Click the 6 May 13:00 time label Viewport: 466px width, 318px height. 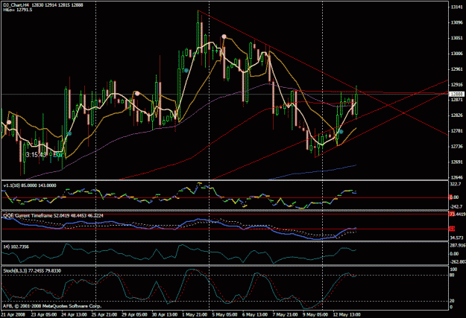coord(255,314)
